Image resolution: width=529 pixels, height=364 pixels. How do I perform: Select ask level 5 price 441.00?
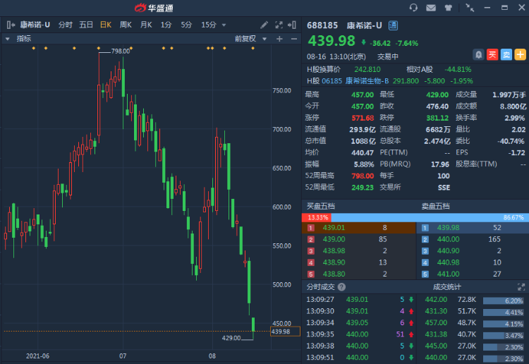448,274
